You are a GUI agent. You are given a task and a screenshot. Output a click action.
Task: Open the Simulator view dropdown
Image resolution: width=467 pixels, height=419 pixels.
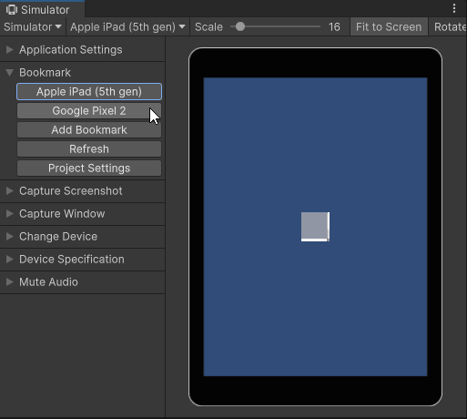click(x=33, y=27)
